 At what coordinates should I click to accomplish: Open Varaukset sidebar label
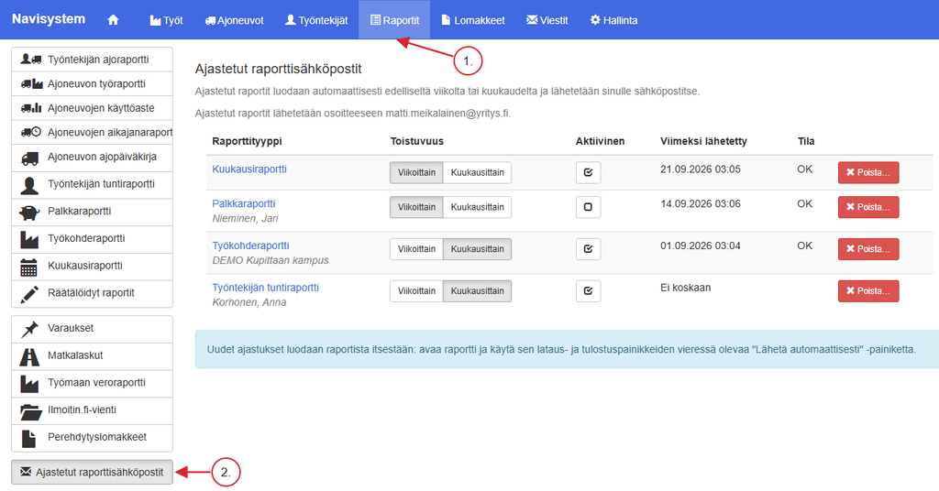[x=71, y=328]
